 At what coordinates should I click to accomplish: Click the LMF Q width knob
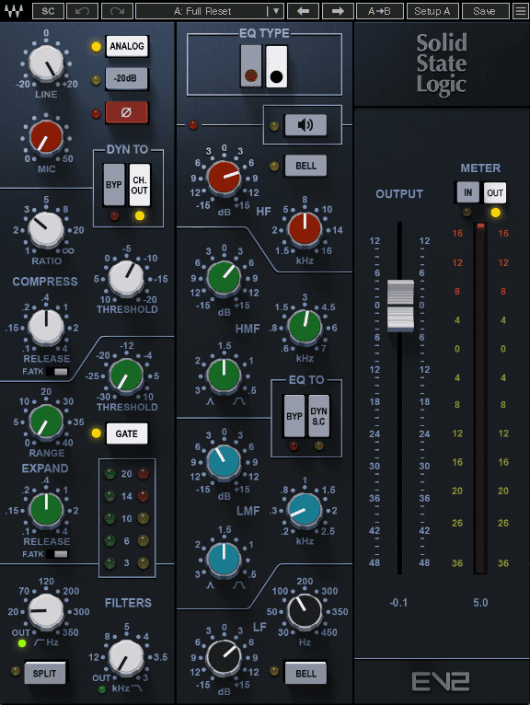pyautogui.click(x=224, y=559)
